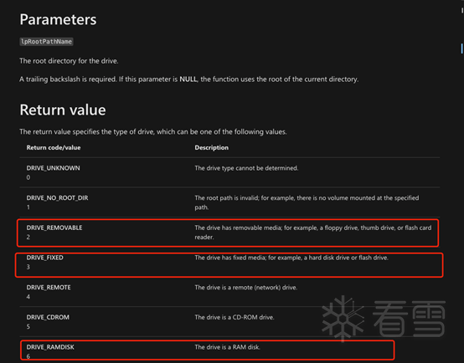Click the Description column header
Image resolution: width=464 pixels, height=363 pixels.
[x=212, y=147]
